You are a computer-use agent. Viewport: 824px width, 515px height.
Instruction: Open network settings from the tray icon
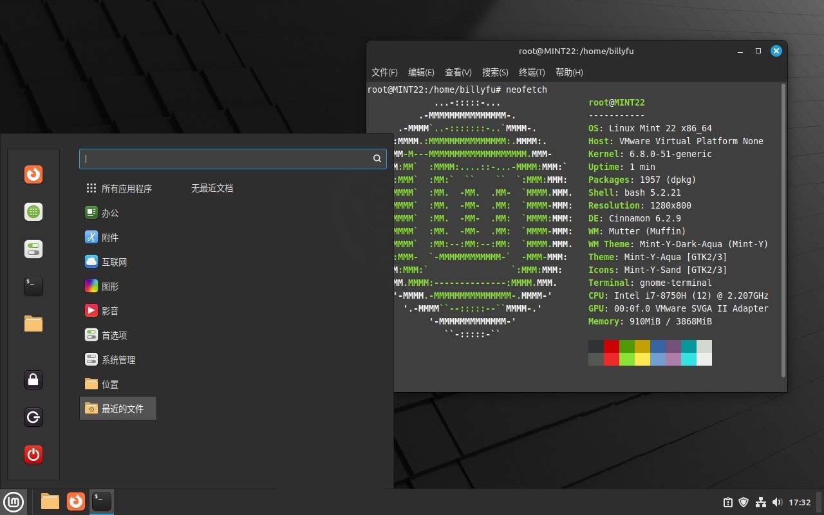[x=761, y=501]
